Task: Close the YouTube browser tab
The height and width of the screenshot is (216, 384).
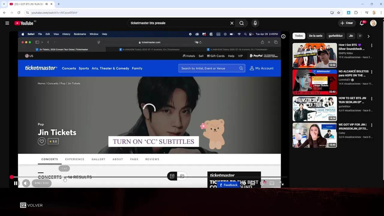Action: click(51, 4)
